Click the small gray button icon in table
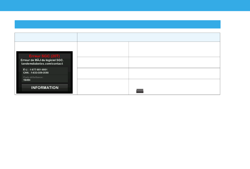The width and height of the screenshot is (250, 169). (x=140, y=91)
